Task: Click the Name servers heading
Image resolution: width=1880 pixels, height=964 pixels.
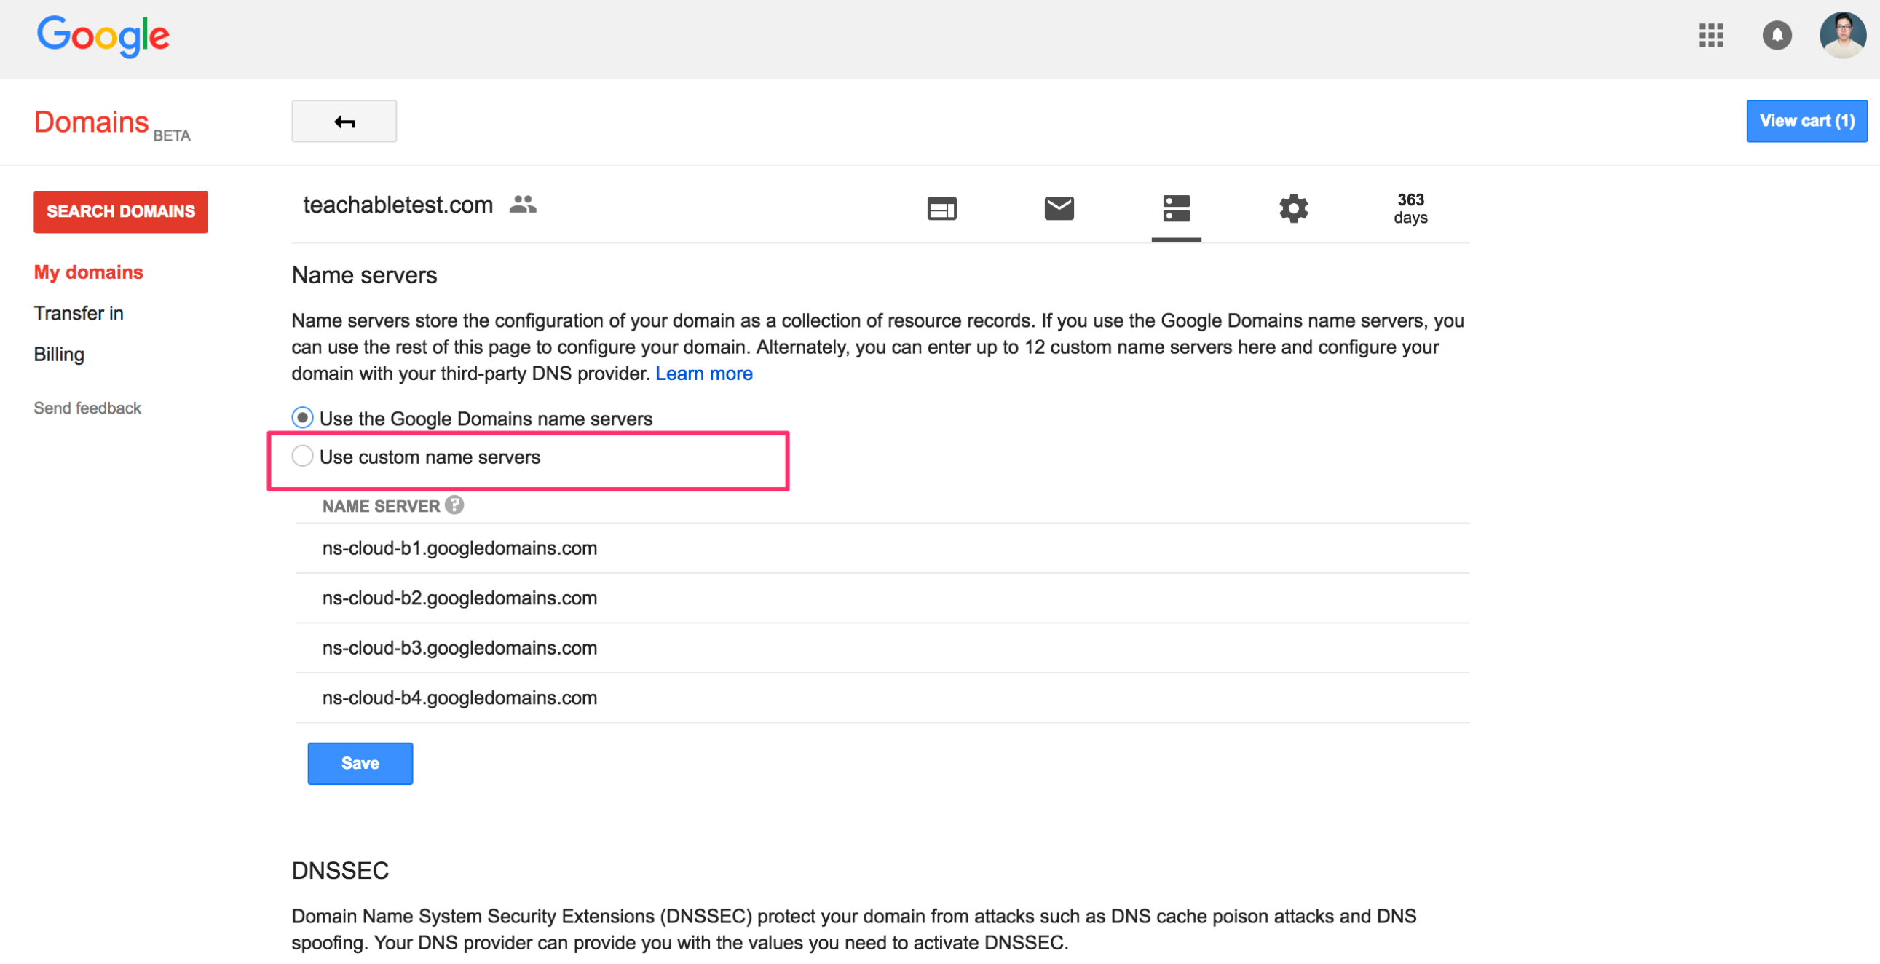Action: coord(363,275)
